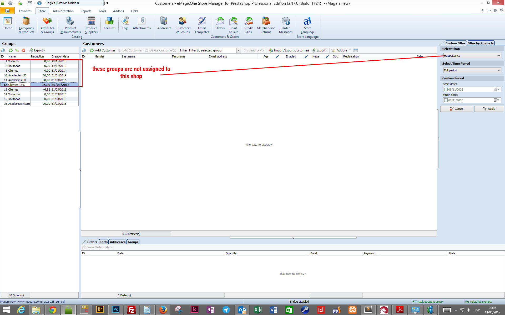Open the Addresses ribbon icon
Image resolution: width=505 pixels, height=315 pixels.
(x=164, y=24)
